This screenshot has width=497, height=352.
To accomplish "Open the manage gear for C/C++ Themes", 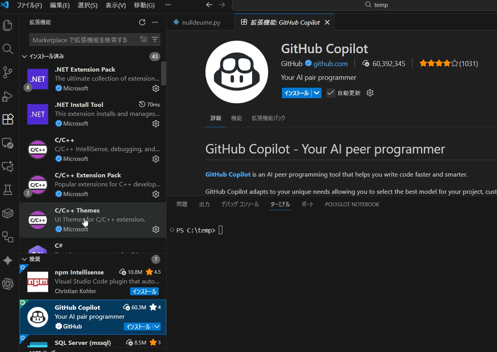I will click(156, 229).
